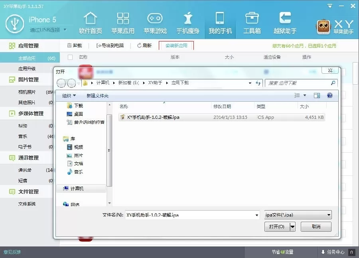The height and width of the screenshot is (258, 359).
Task: Open 苹果游戏 games section
Action: [155, 23]
